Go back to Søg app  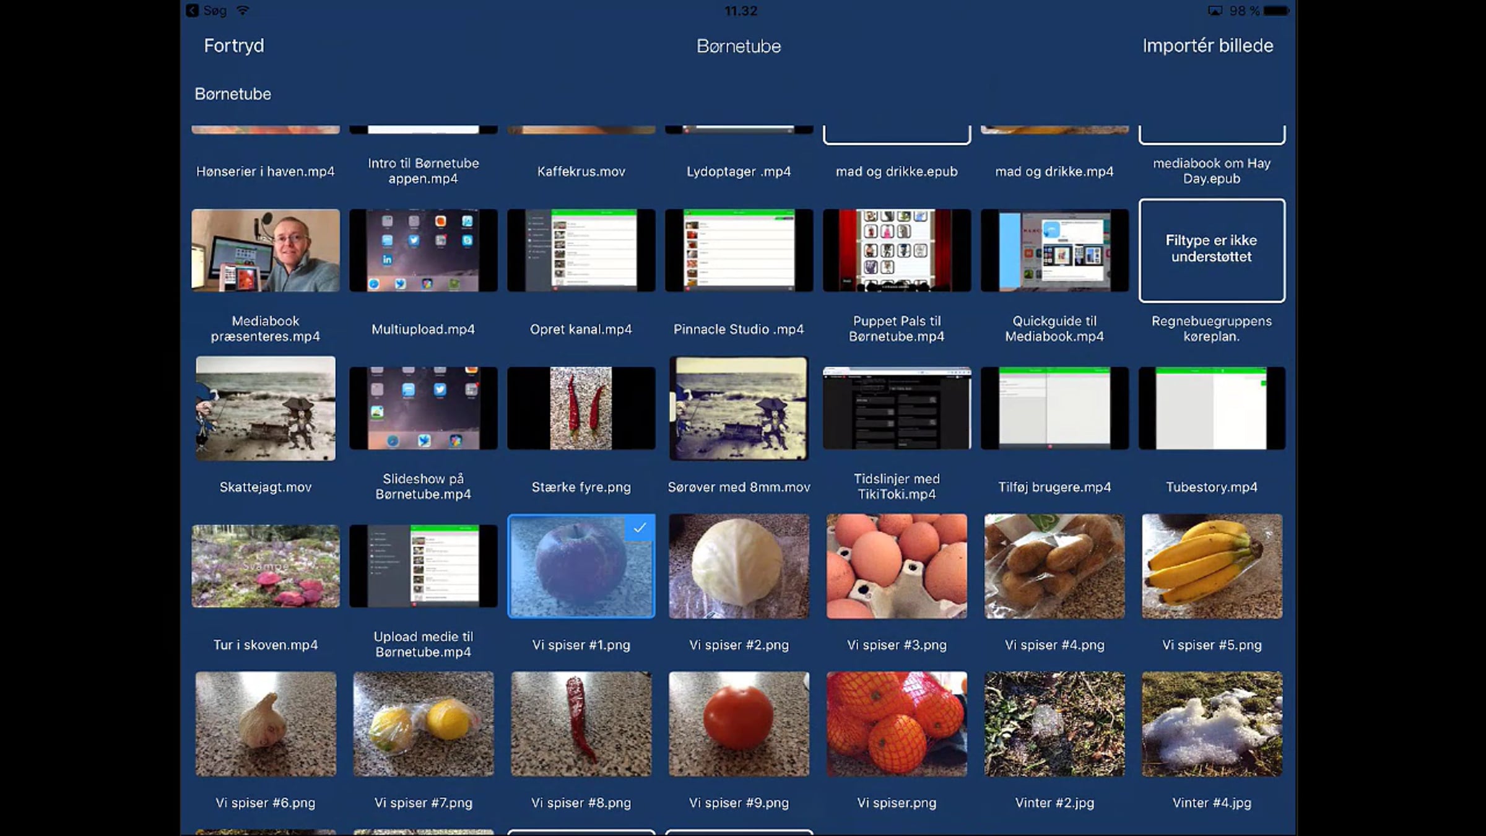tap(207, 11)
